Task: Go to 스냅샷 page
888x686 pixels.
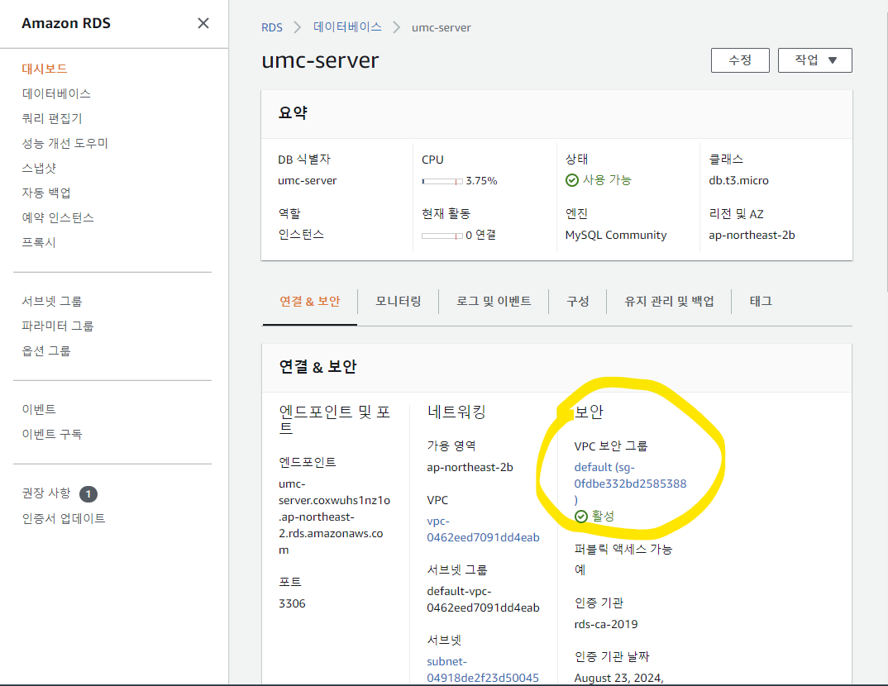Action: (x=39, y=168)
